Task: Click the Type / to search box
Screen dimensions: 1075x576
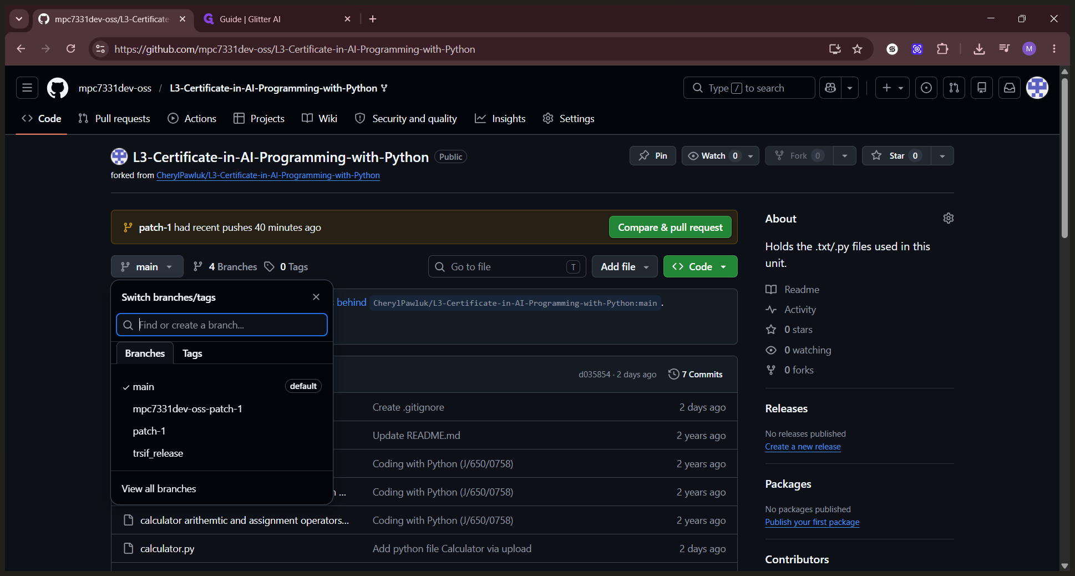Action: point(749,88)
